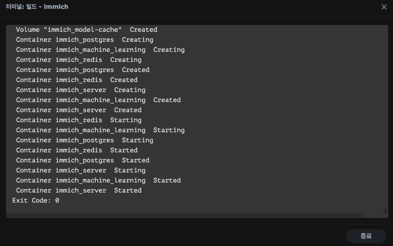The image size is (393, 246).
Task: Click the immich_server Starting line
Action: coord(81,170)
